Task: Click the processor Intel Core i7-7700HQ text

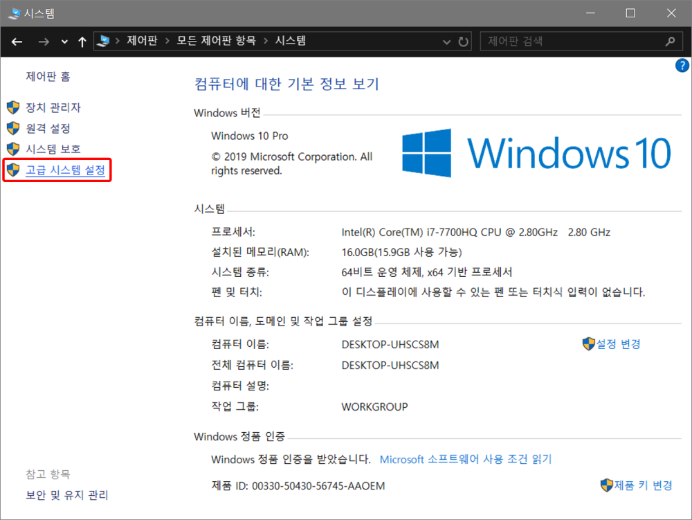Action: coord(476,232)
